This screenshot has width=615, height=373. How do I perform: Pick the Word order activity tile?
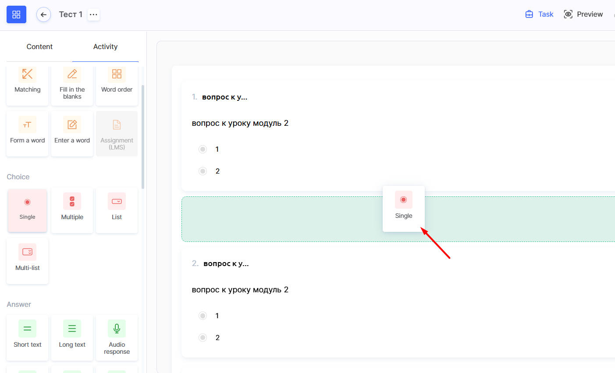(117, 83)
